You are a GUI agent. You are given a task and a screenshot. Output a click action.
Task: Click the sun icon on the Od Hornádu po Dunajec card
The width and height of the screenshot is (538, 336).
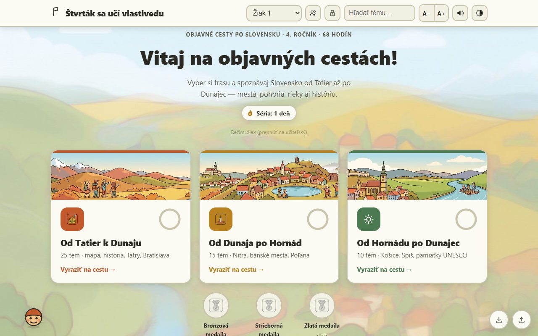369,219
